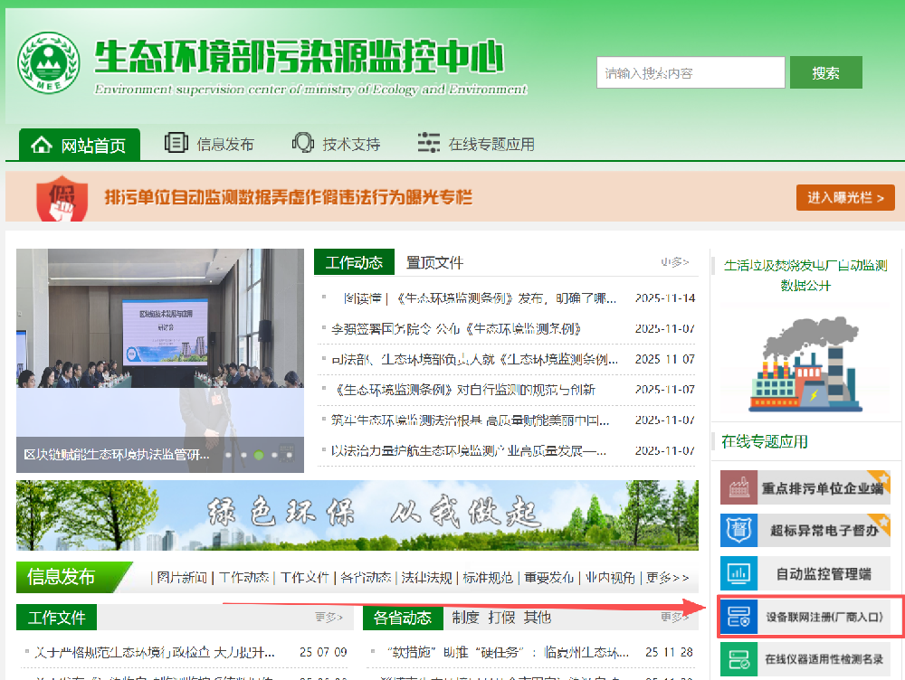Viewport: 905px width, 680px height.
Task: Open the 更多>> link in 信息发布 bar
Action: [x=665, y=577]
